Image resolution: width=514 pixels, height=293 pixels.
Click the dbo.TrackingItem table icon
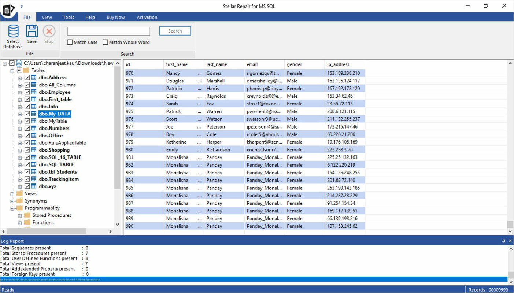pyautogui.click(x=34, y=179)
